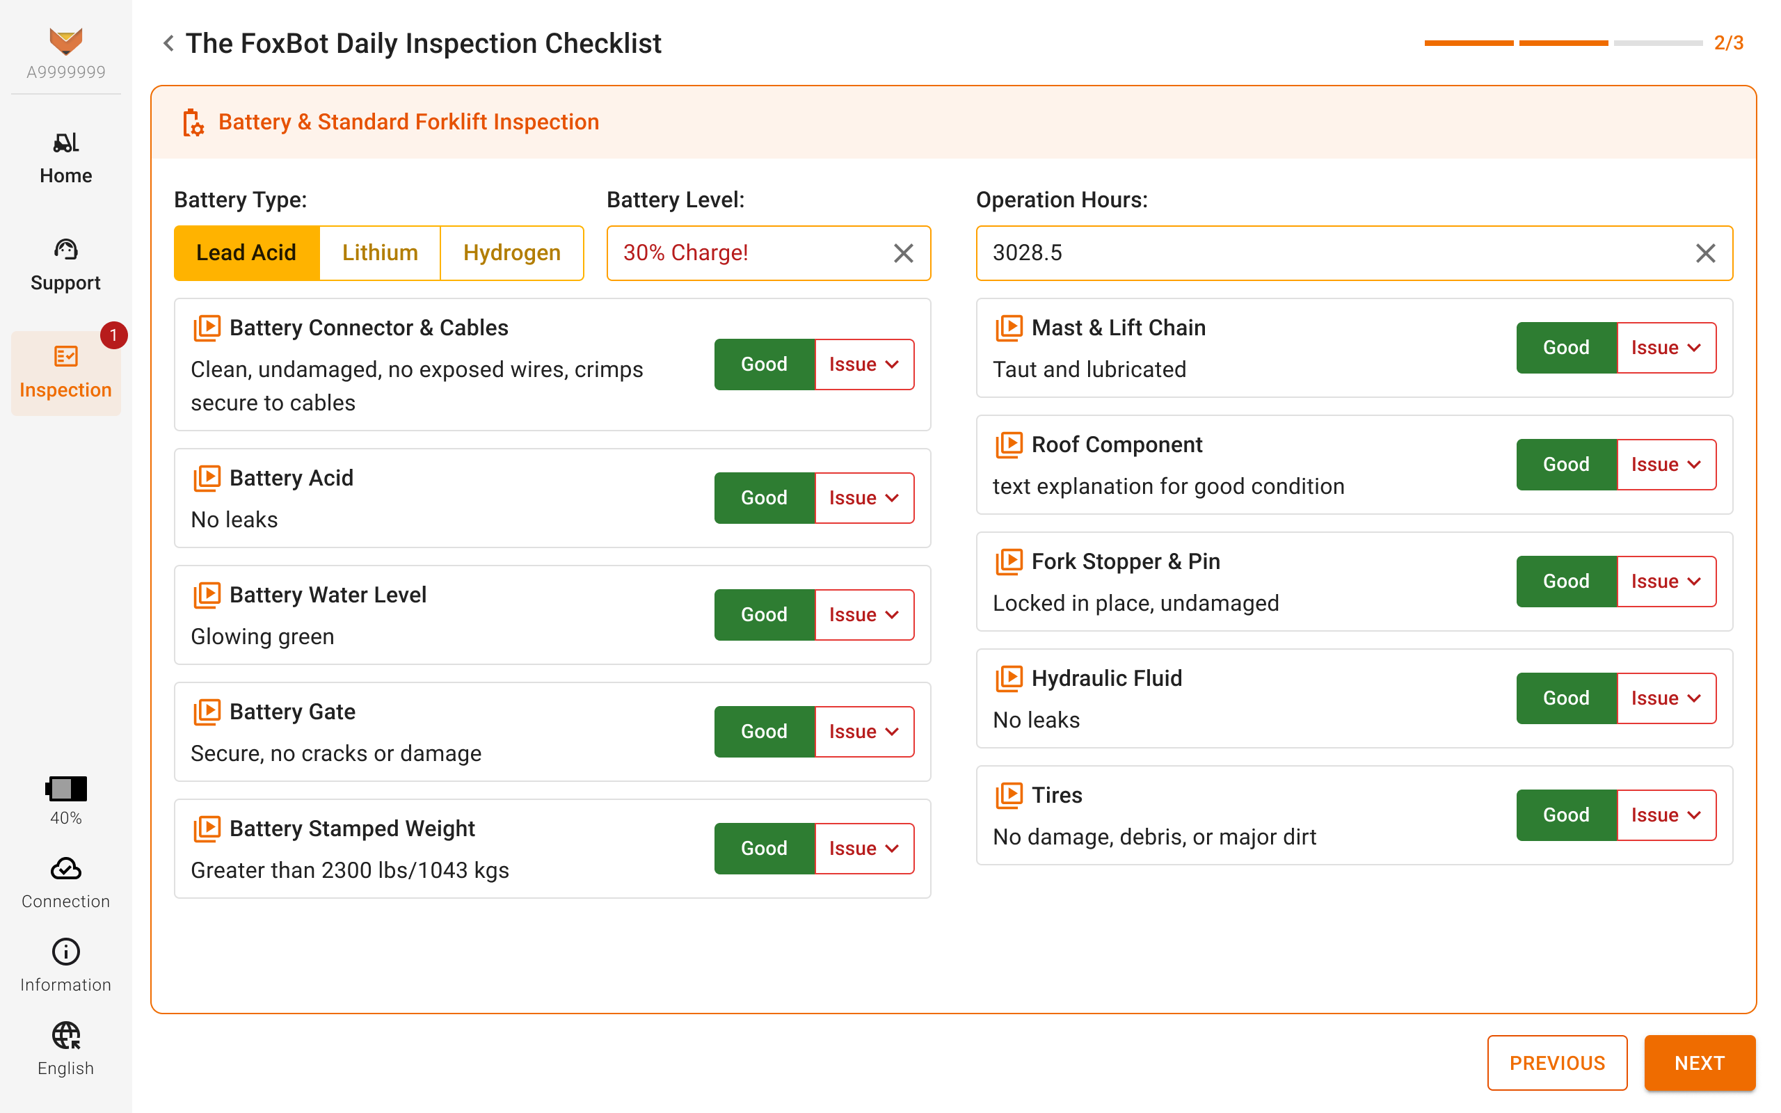Viewport: 1781px width, 1113px height.
Task: Open the Information icon in sidebar
Action: tap(65, 952)
